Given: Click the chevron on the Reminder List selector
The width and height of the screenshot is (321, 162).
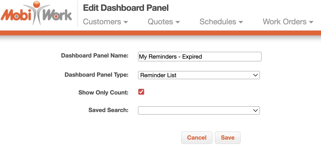Looking at the screenshot, I should click(x=255, y=75).
